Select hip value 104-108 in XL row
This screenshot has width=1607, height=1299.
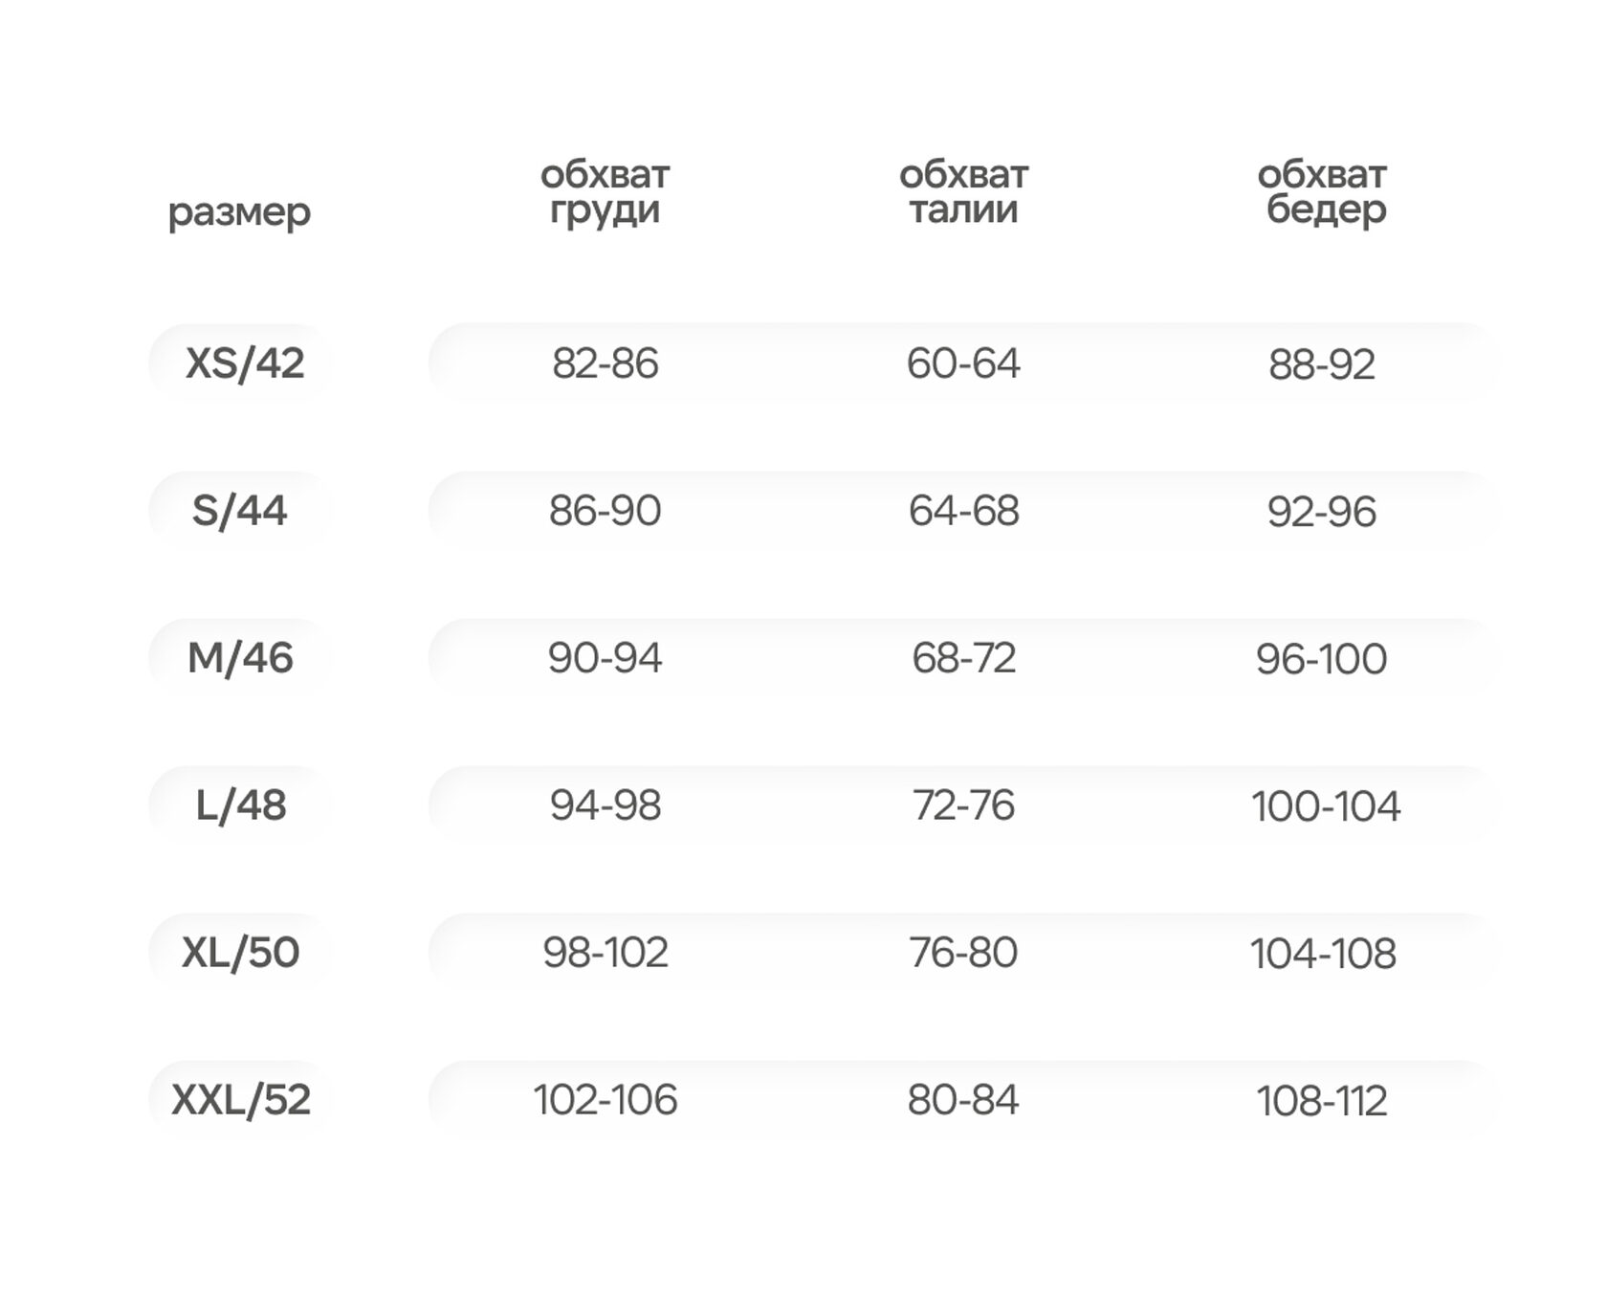tap(1322, 954)
